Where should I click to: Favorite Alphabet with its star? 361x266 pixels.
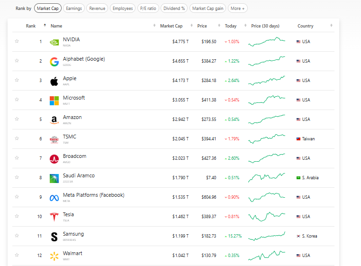point(17,61)
